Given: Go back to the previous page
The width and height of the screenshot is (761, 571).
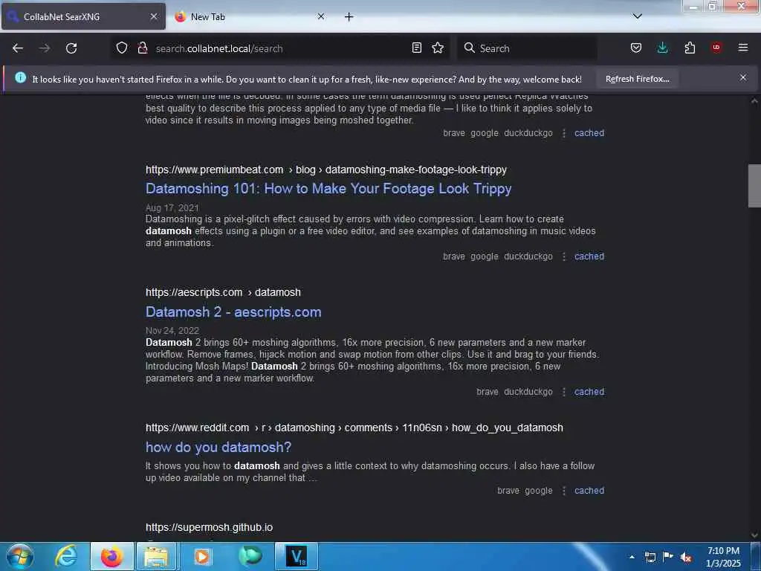Looking at the screenshot, I should [x=18, y=48].
